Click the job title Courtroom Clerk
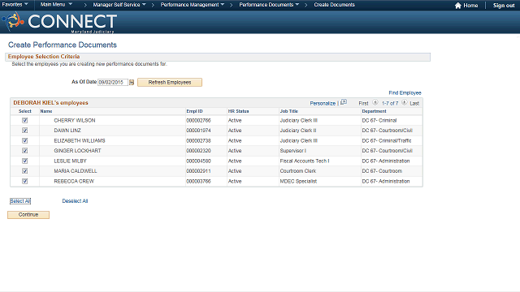Image resolution: width=520 pixels, height=292 pixels. coord(298,171)
